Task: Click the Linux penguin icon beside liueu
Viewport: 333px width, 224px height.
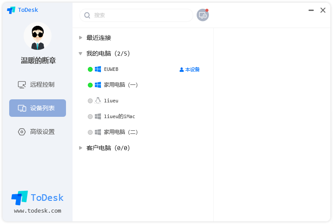Action: click(98, 101)
